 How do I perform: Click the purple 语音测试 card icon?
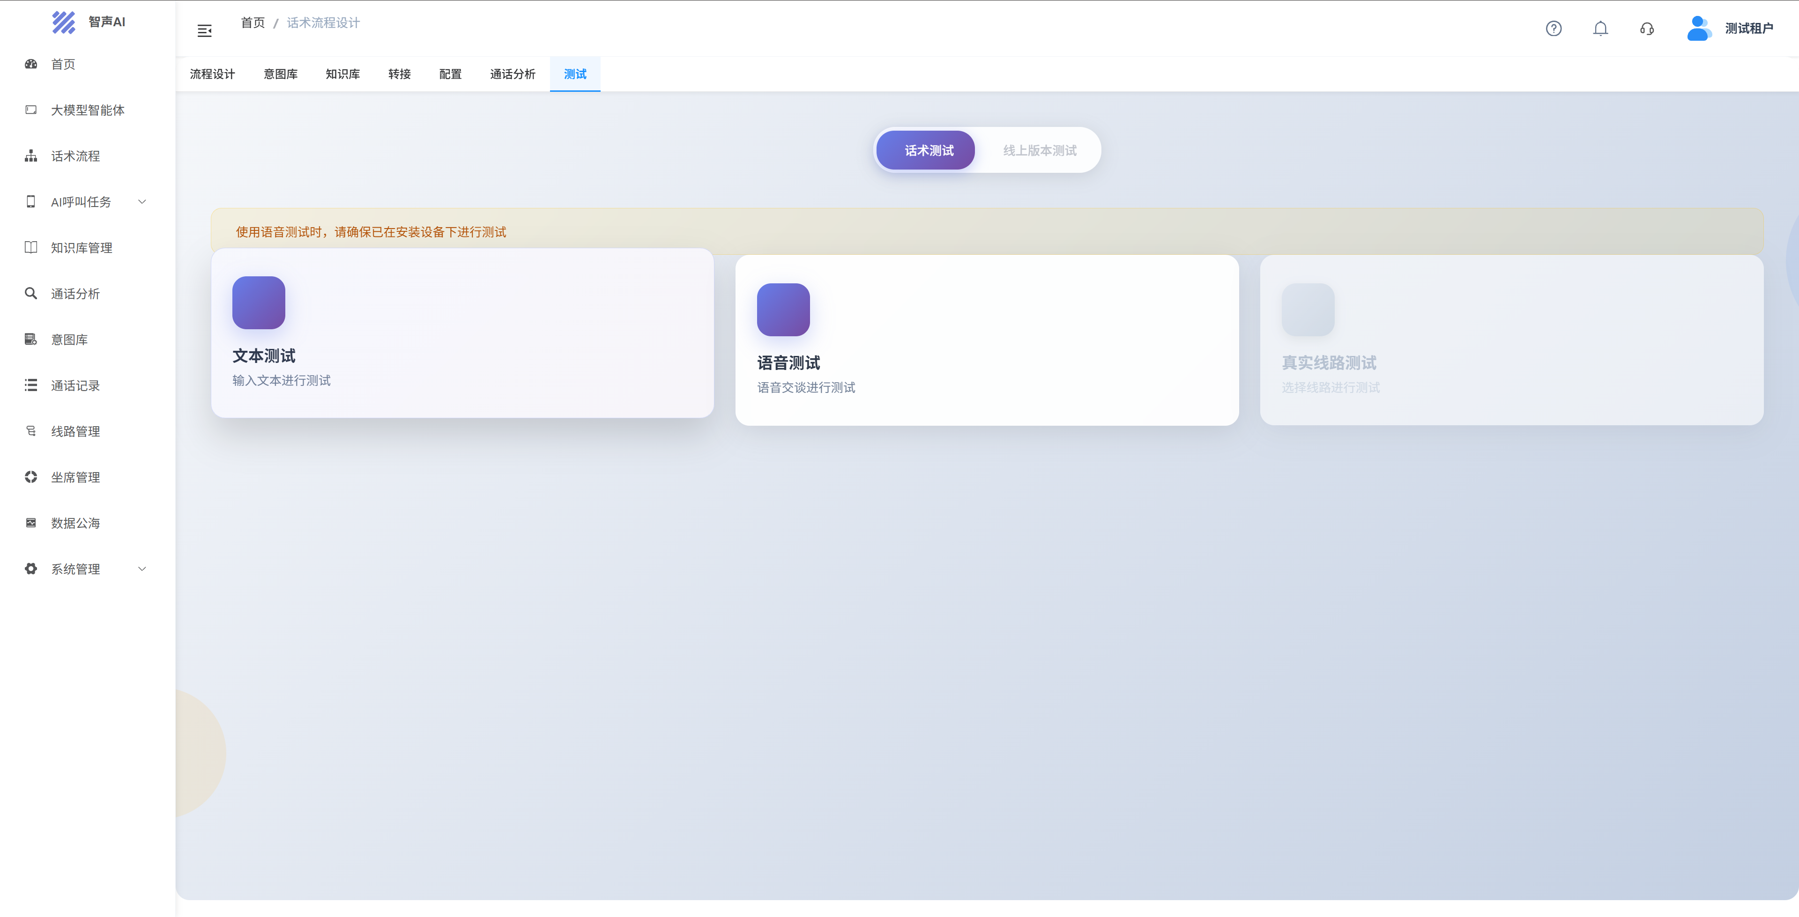783,310
